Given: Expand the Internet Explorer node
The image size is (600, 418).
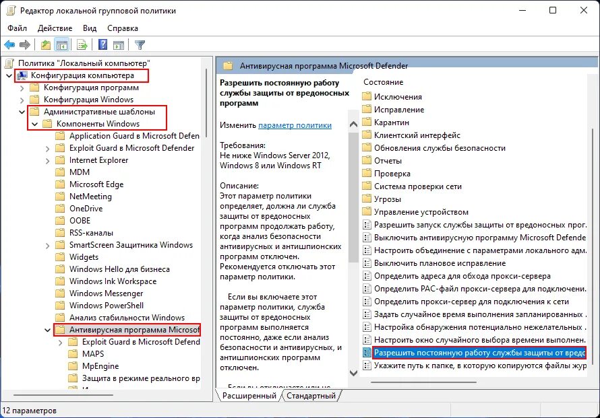Looking at the screenshot, I should [47, 160].
